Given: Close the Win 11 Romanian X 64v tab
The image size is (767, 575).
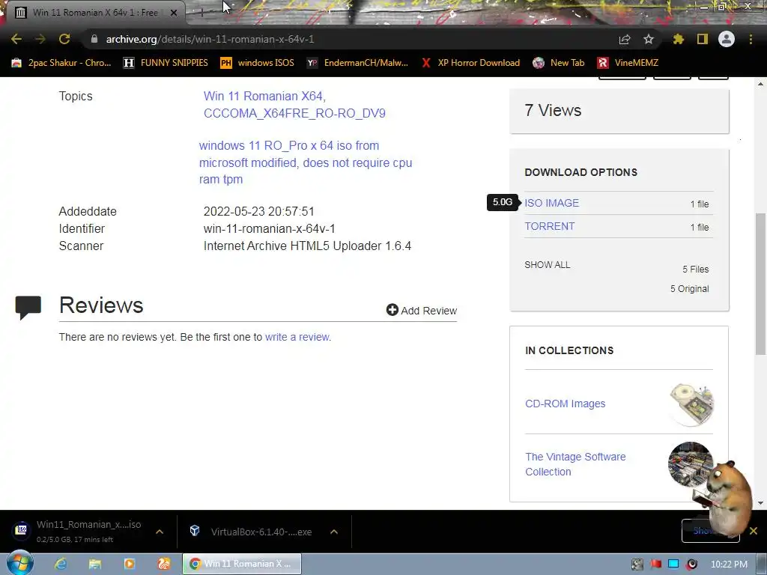Looking at the screenshot, I should pyautogui.click(x=174, y=13).
